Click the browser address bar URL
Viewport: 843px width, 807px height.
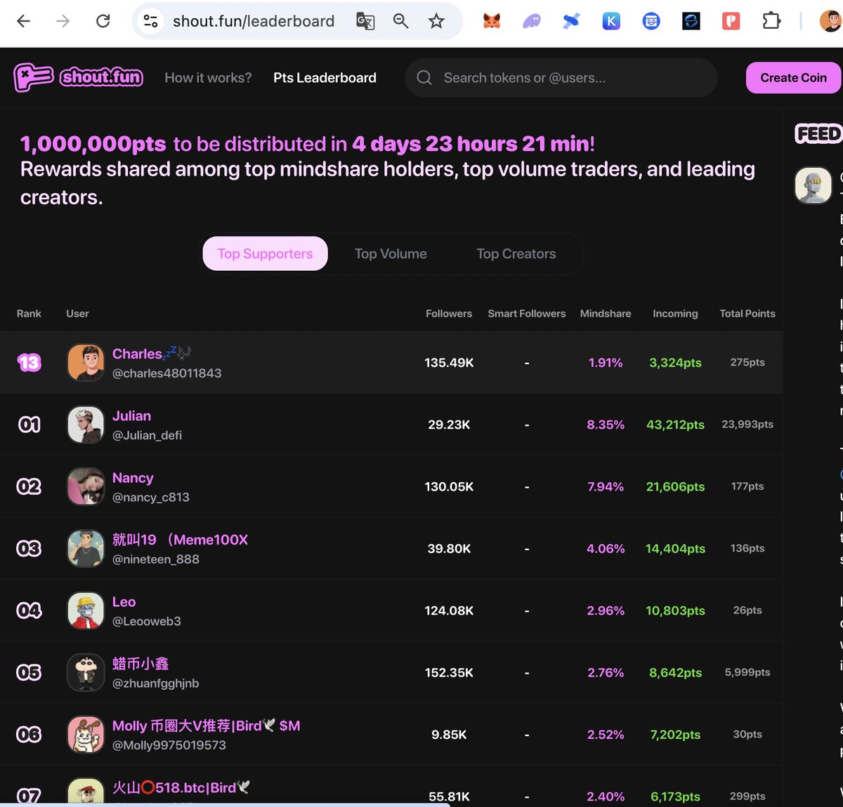pyautogui.click(x=254, y=21)
